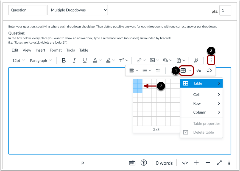Open the 12pt font size dropdown
Viewport: 240px width, 171px height.
18,61
